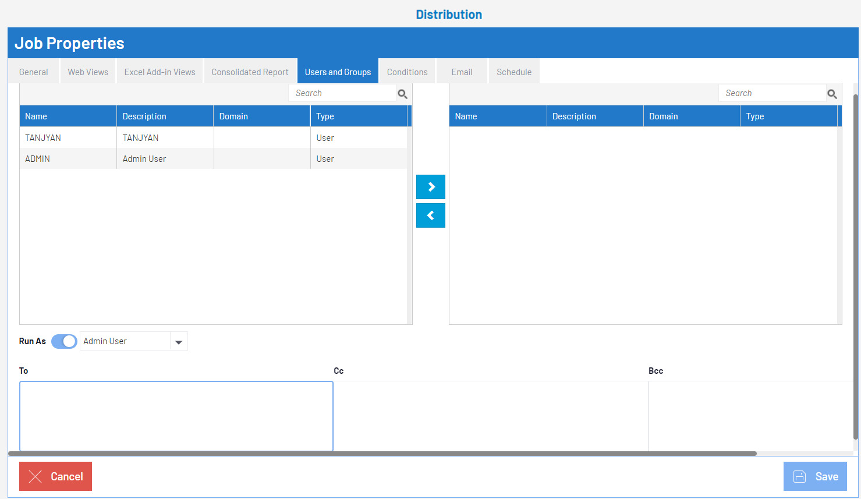The image size is (861, 499).
Task: Remove selected user with left arrow button
Action: 431,215
